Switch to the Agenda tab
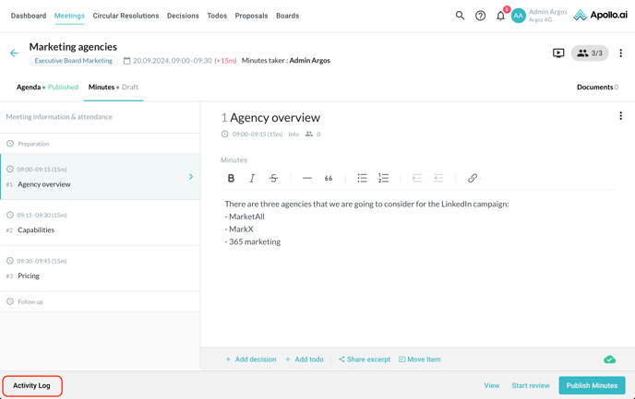The image size is (635, 399). [x=29, y=87]
